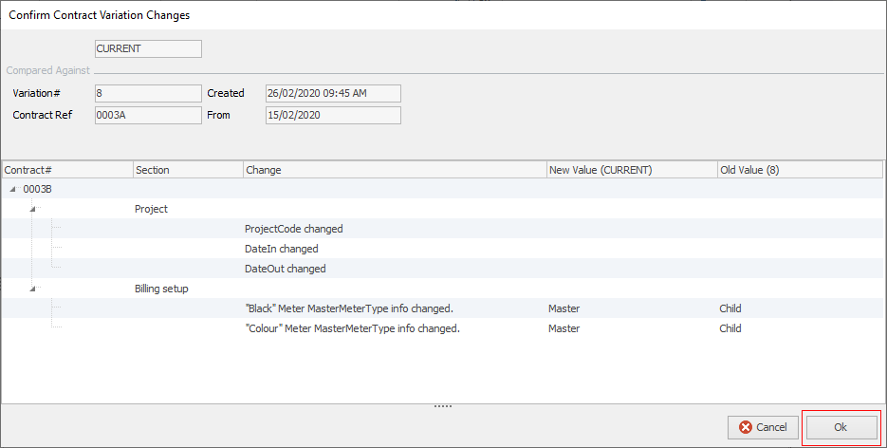This screenshot has width=887, height=448.
Task: Click the Variation# field showing 8
Action: click(148, 93)
